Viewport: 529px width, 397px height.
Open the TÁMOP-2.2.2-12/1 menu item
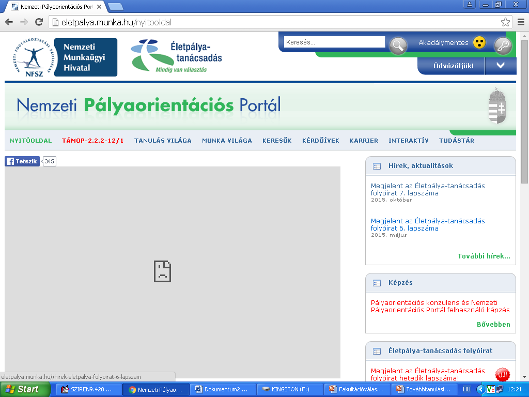93,141
